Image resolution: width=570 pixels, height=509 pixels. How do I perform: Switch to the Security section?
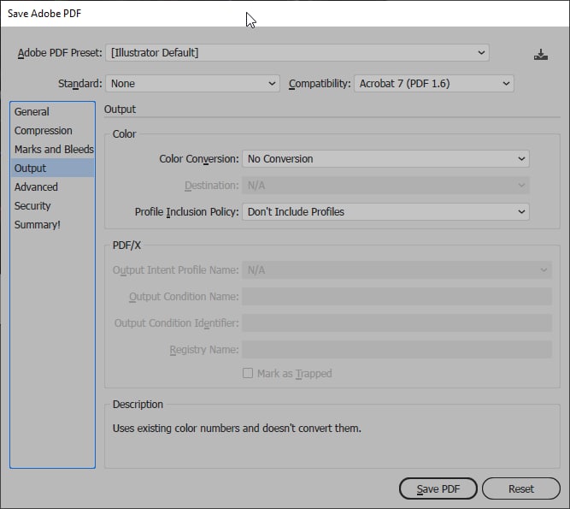click(x=52, y=206)
